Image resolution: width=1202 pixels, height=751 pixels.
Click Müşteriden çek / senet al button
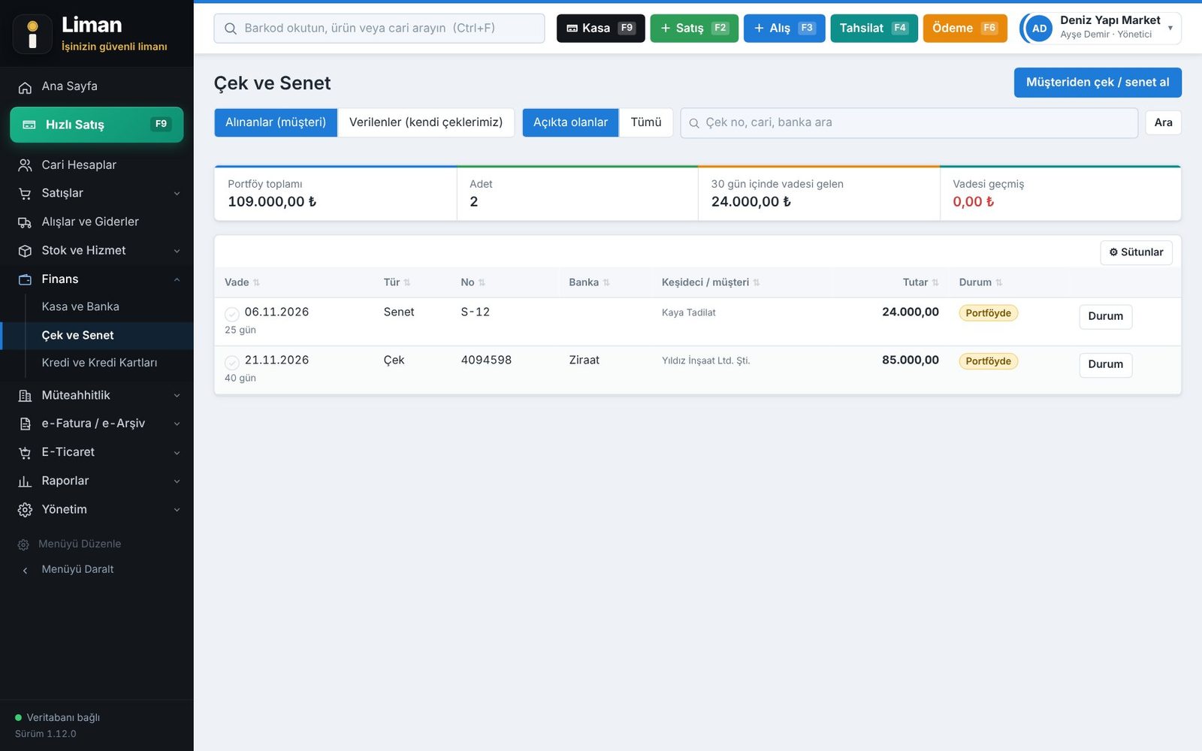coord(1098,83)
